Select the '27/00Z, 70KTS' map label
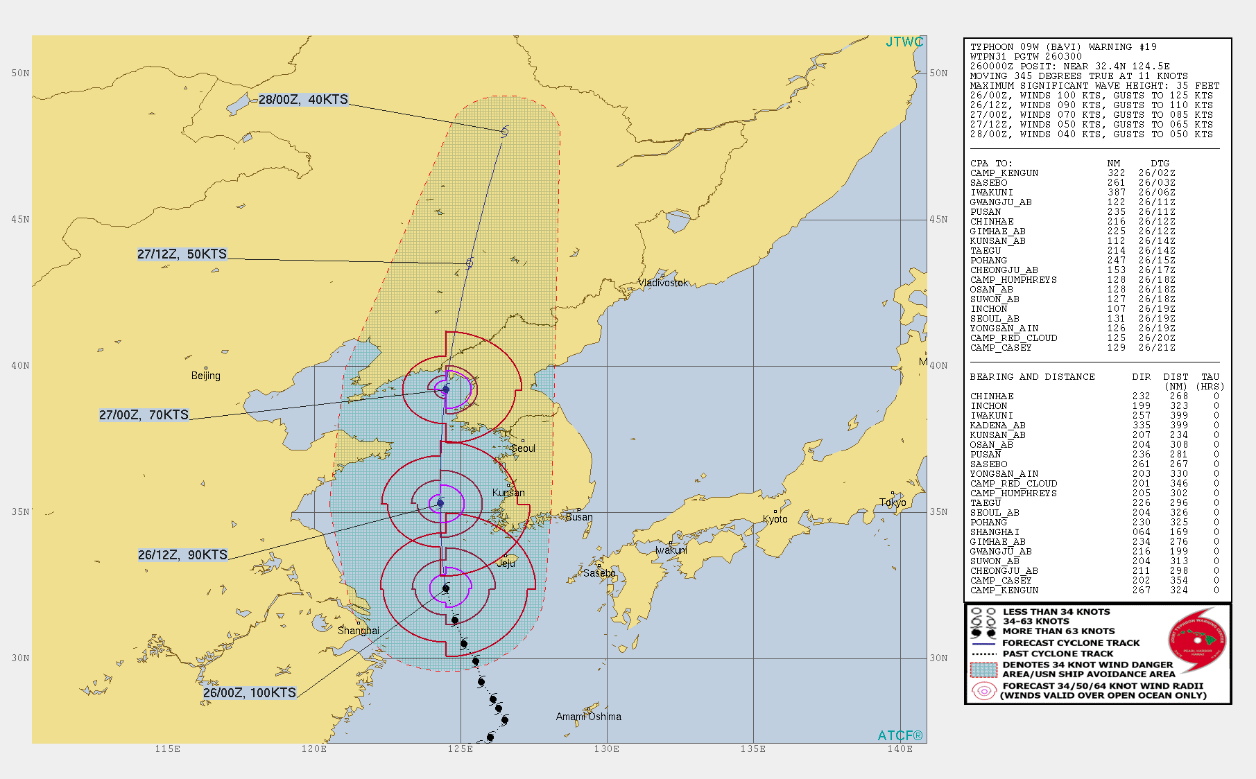Image resolution: width=1256 pixels, height=779 pixels. (144, 415)
